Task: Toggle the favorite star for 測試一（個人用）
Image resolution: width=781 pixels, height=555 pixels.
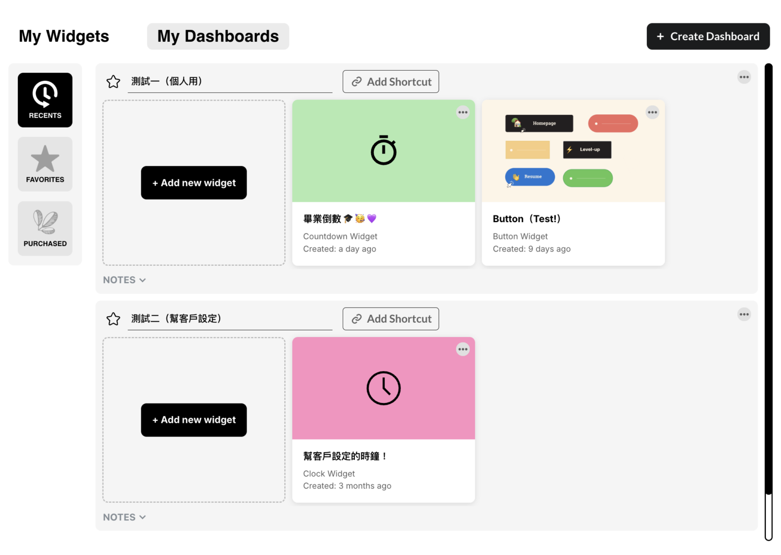Action: [x=113, y=81]
